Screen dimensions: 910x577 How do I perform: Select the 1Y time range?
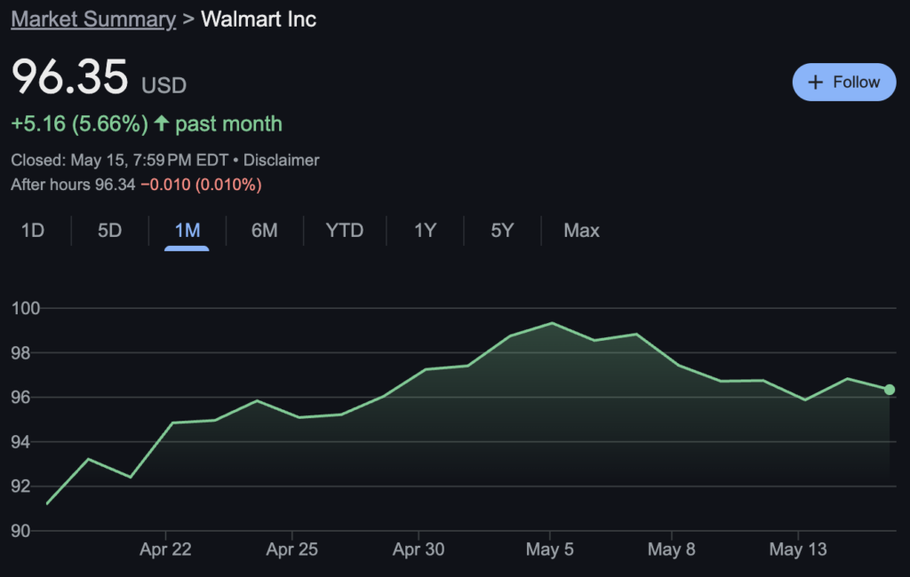[425, 230]
